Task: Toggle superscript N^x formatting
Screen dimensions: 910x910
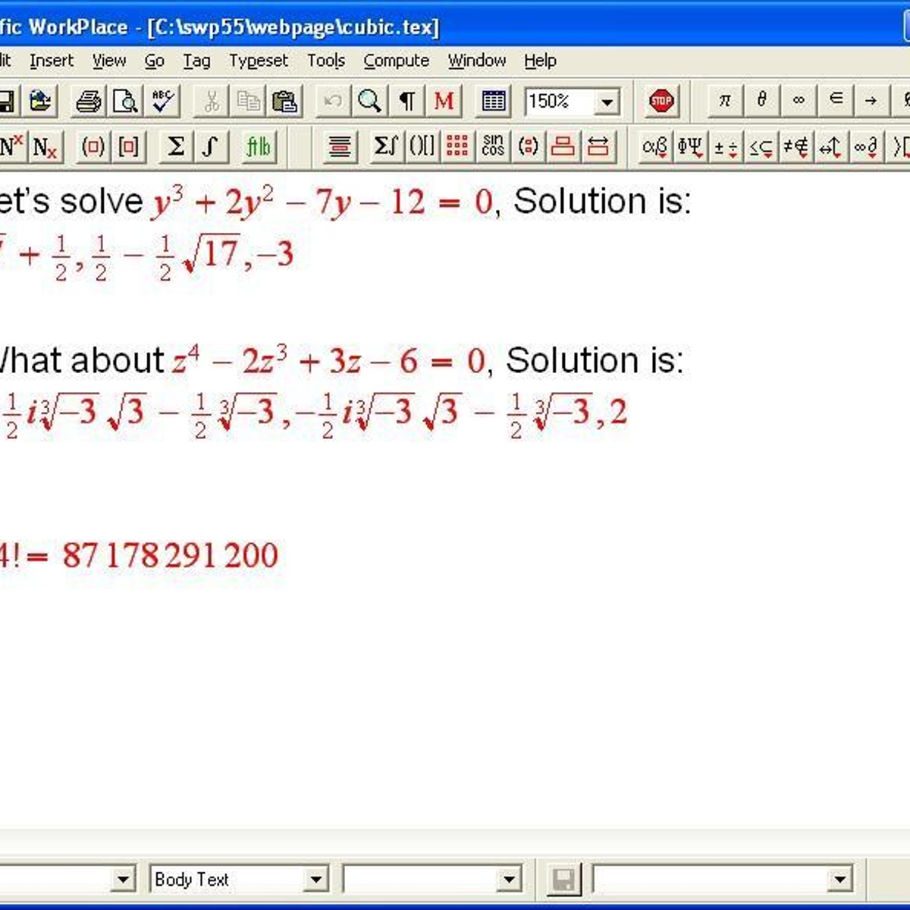Action: click(11, 146)
